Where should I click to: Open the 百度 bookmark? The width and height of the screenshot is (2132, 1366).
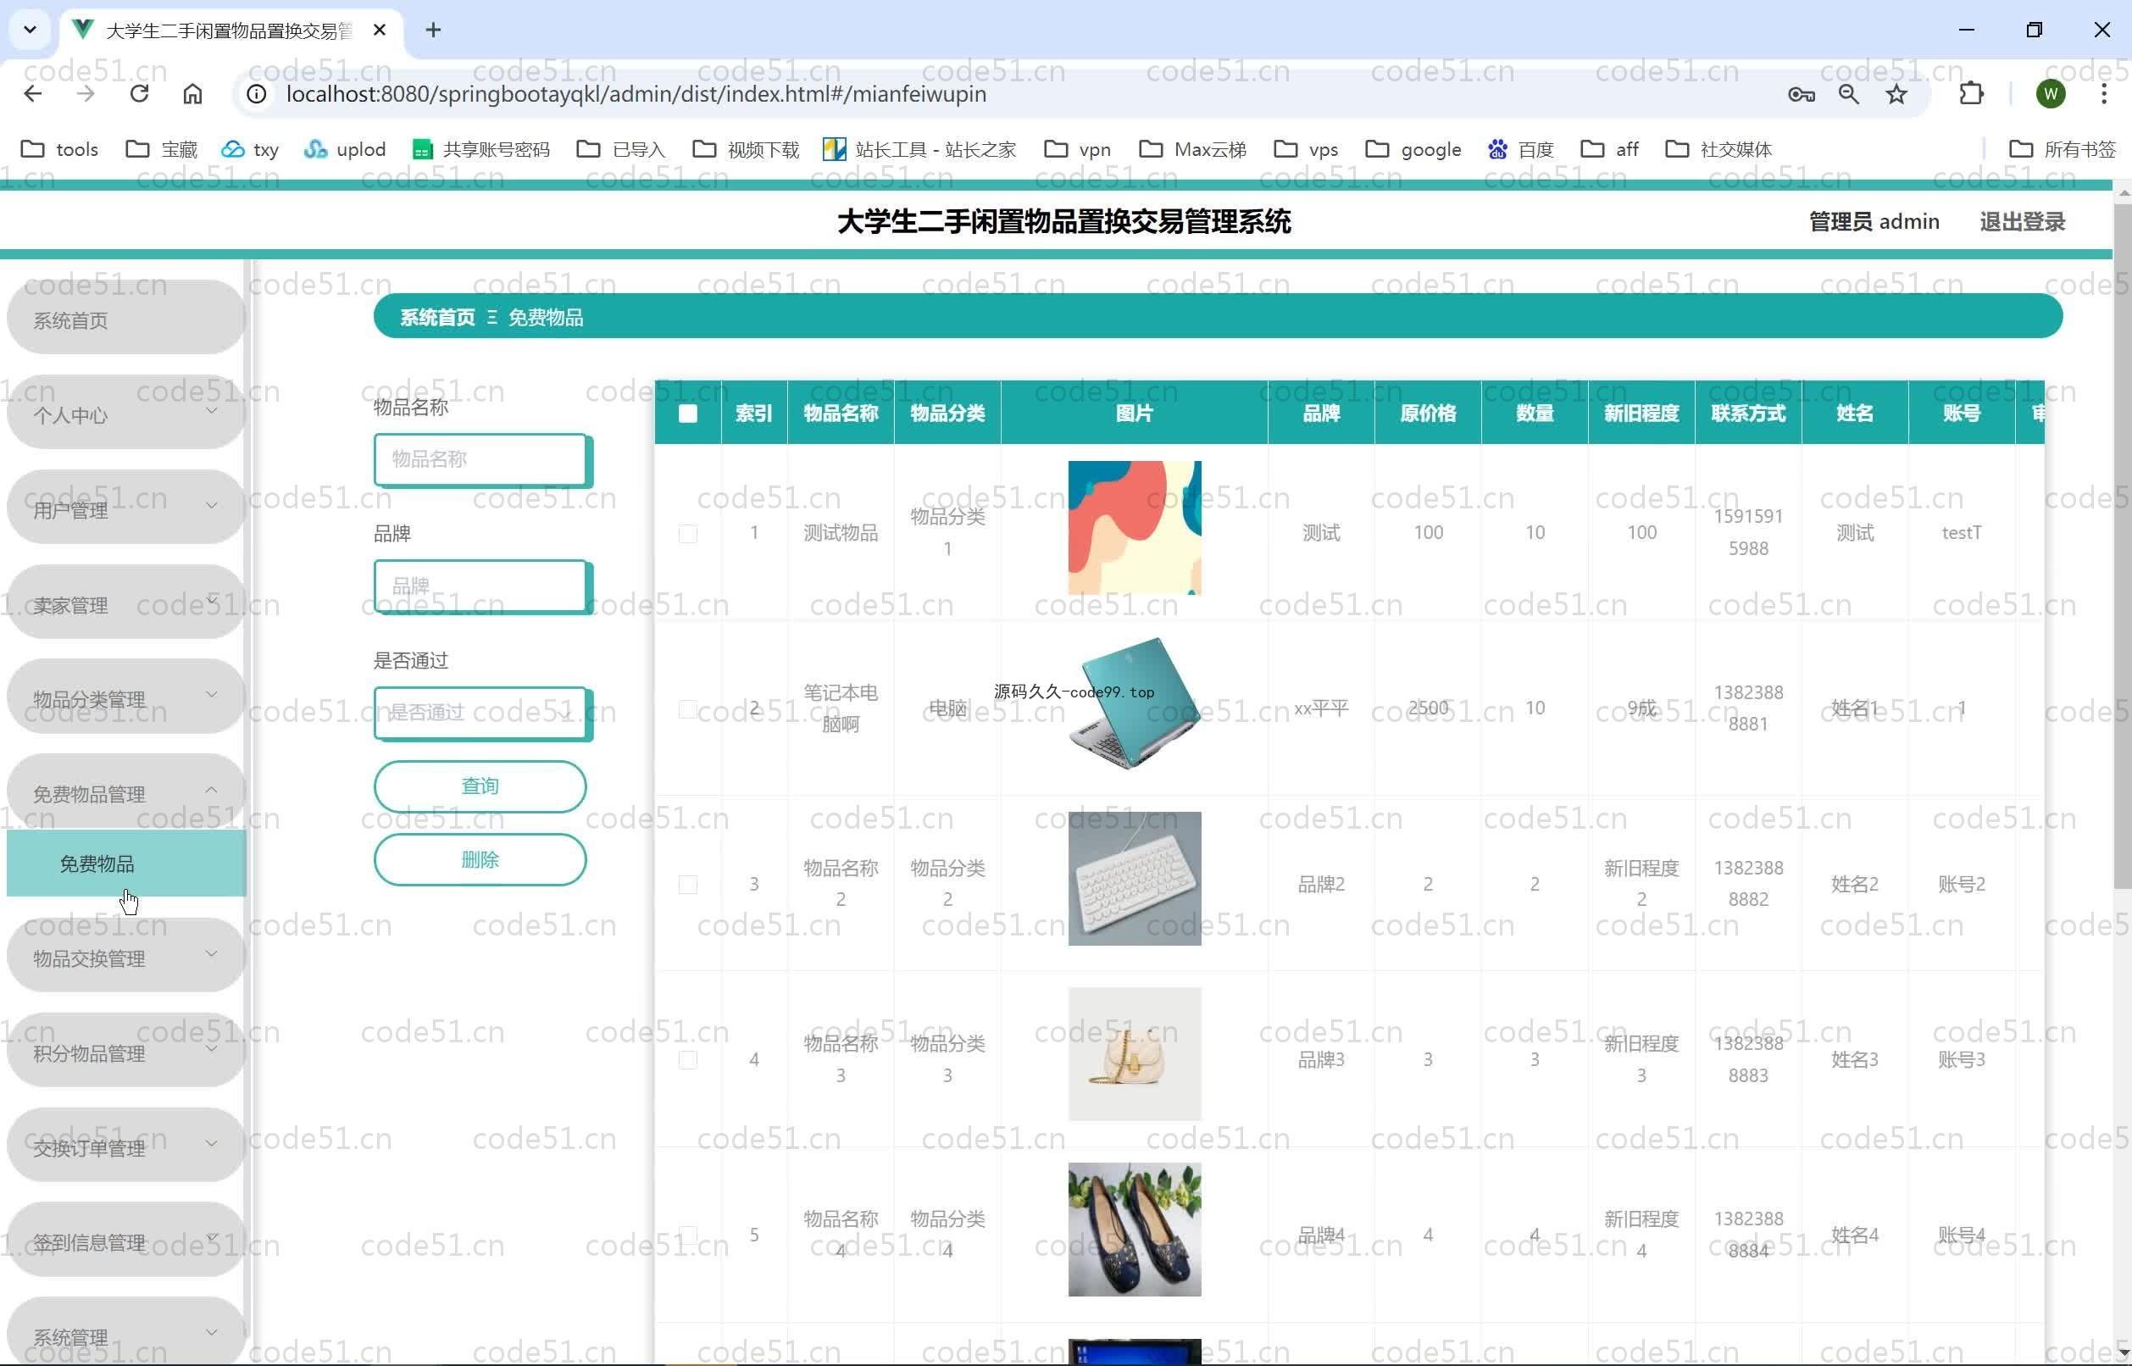1521,149
